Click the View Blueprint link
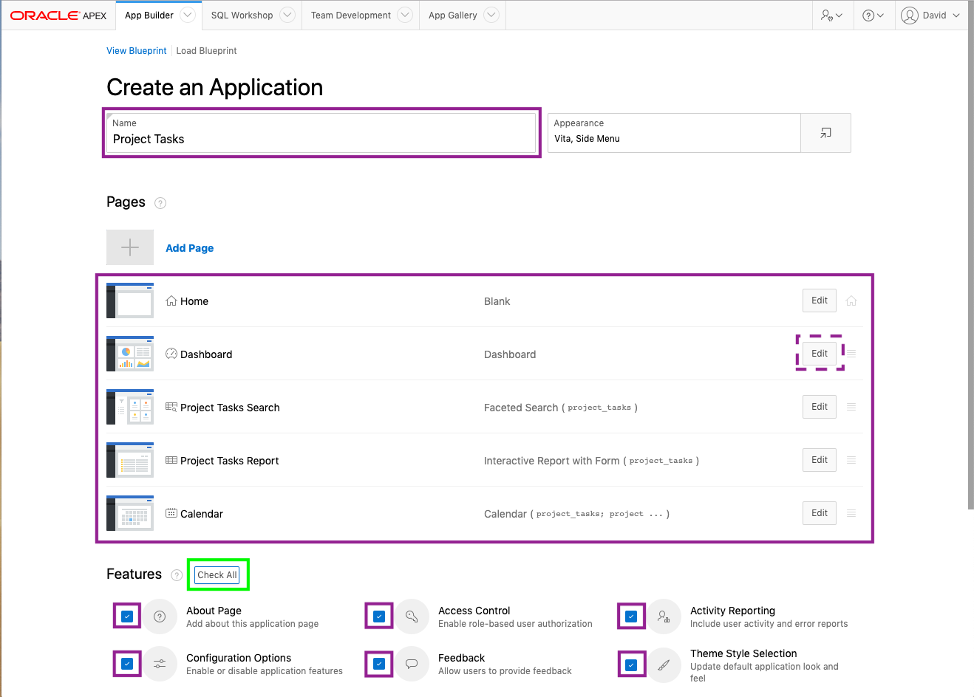This screenshot has height=697, width=974. tap(137, 51)
